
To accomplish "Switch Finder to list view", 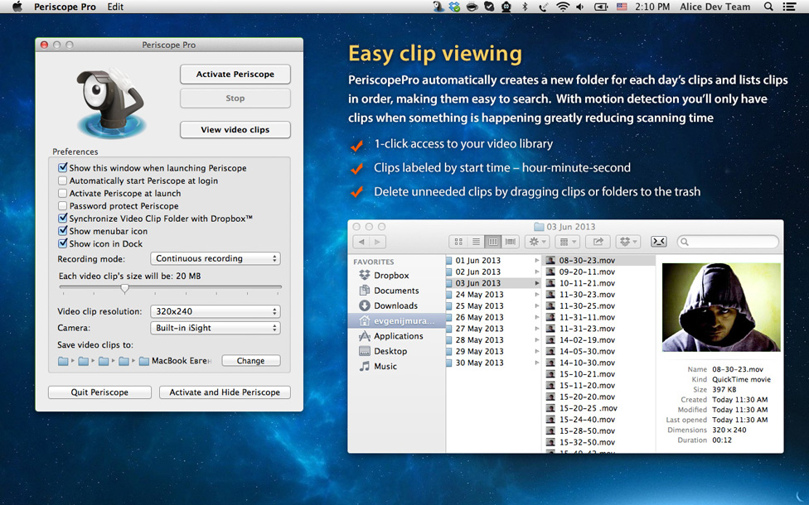I will pyautogui.click(x=476, y=242).
